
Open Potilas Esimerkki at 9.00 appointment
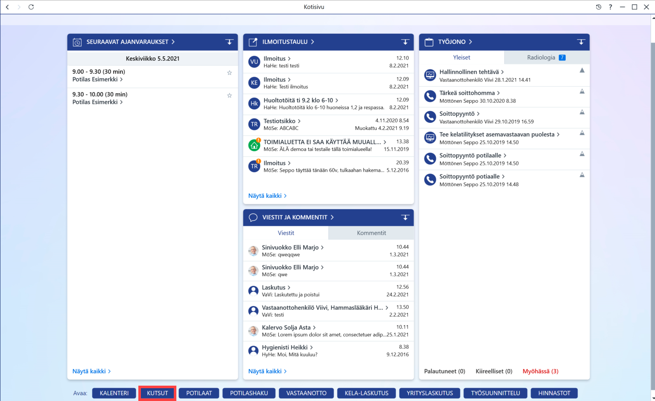tap(97, 79)
